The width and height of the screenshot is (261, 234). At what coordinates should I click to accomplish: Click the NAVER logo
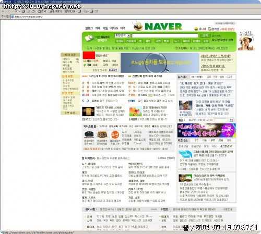click(x=163, y=27)
